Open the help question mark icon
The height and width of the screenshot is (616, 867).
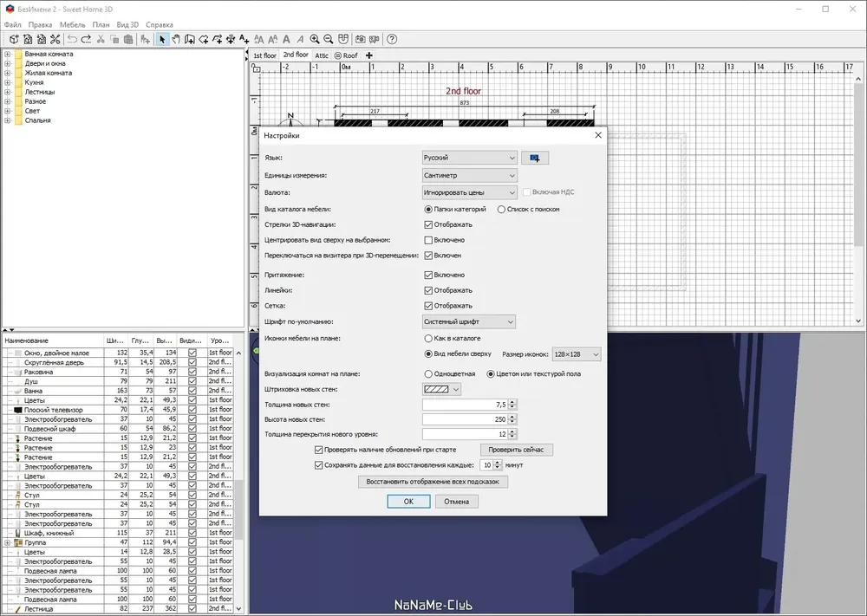click(x=392, y=39)
